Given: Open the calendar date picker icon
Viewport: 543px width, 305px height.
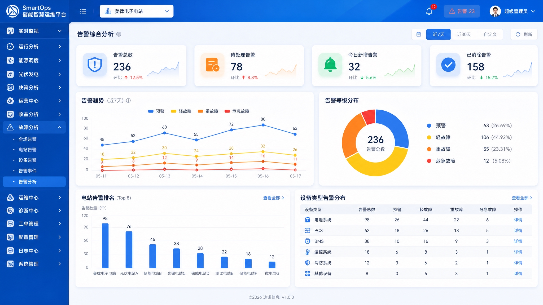Looking at the screenshot, I should point(419,34).
